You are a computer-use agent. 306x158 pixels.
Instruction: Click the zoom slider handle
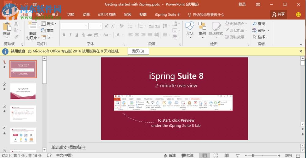tap(253, 156)
